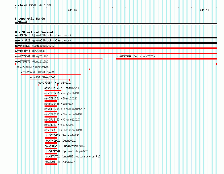
Task: Click the right arrow end of ruler
Action: click(216, 8)
